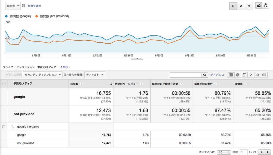Open the セカンダリ ディメンション dropdown
This screenshot has height=155, width=273.
[42, 74]
